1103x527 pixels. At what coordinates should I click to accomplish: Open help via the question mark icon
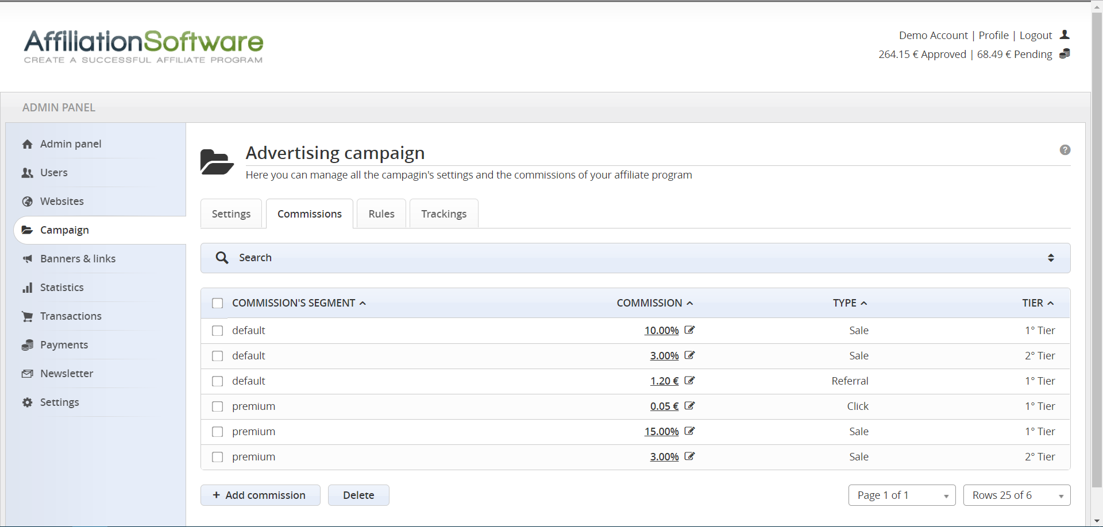[1065, 150]
